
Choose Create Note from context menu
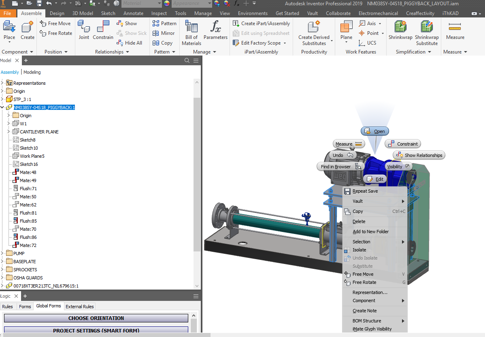pyautogui.click(x=364, y=311)
